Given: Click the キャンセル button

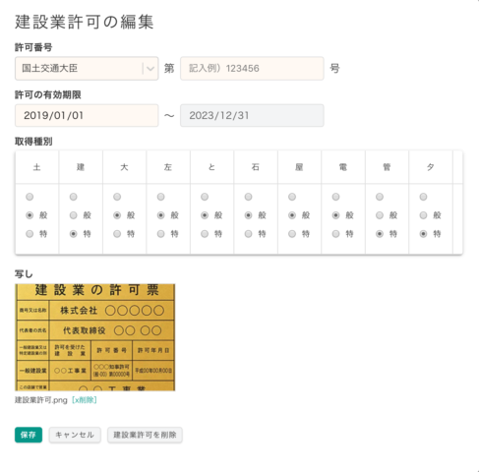Looking at the screenshot, I should tap(75, 435).
